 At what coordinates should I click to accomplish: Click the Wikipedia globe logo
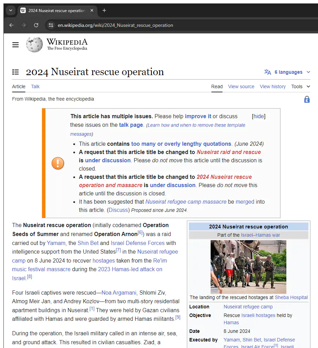point(34,44)
